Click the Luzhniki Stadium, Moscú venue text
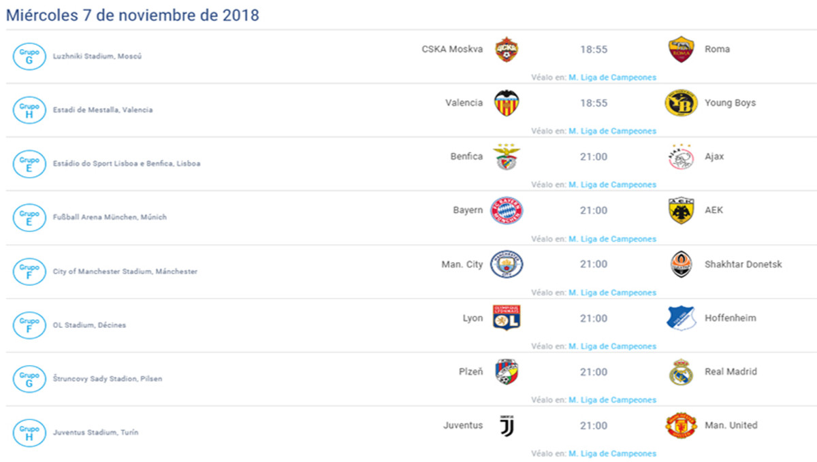817x462 pixels. pyautogui.click(x=97, y=56)
